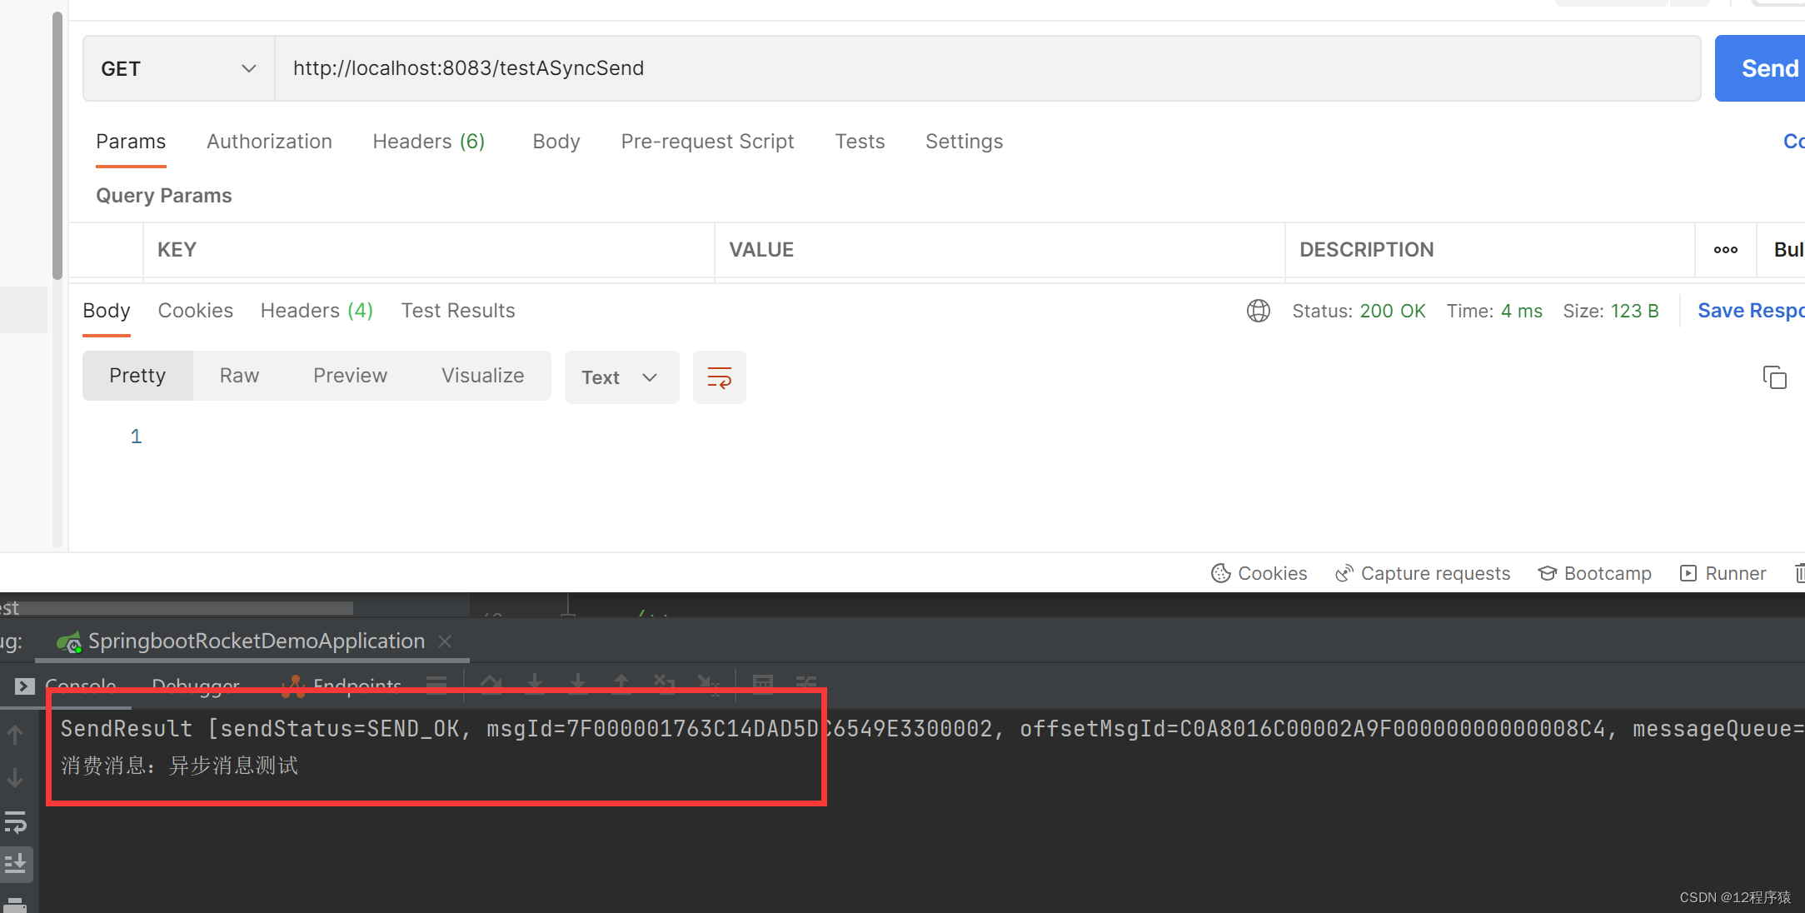Click the Show Execution Point lines icon
This screenshot has height=913, width=1805.
pos(436,685)
